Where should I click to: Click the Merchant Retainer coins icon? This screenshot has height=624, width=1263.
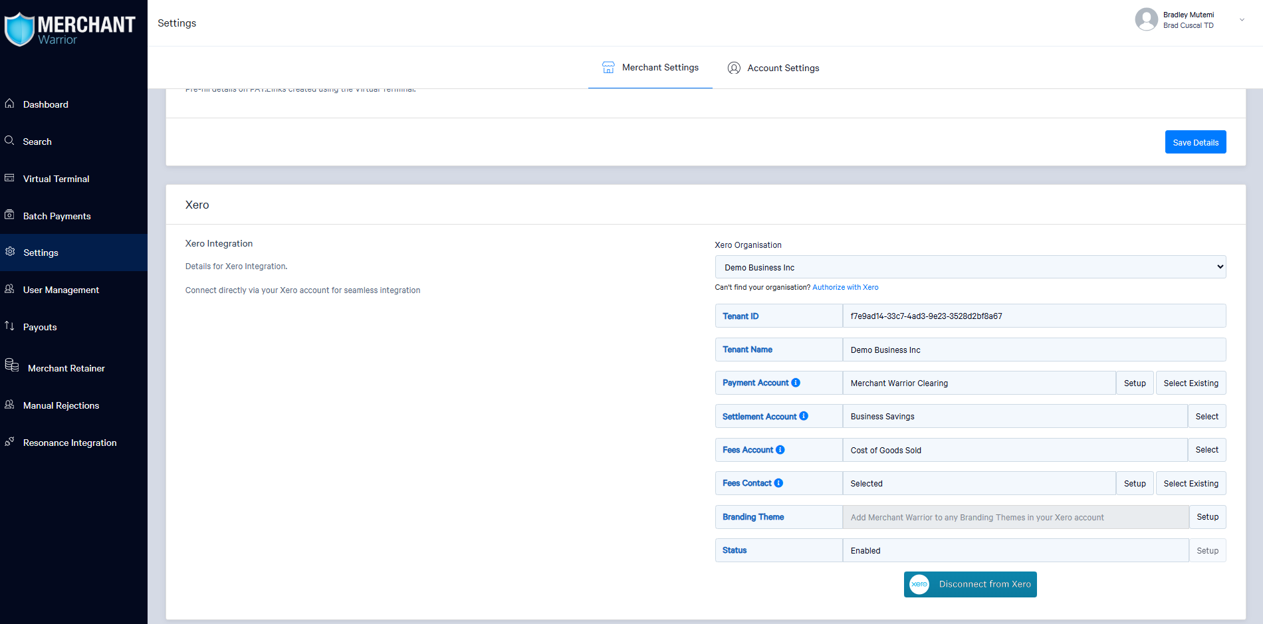click(12, 365)
